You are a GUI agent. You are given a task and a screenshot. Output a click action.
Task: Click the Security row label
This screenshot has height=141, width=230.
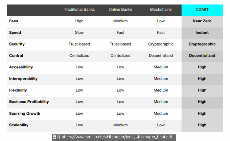point(17,44)
